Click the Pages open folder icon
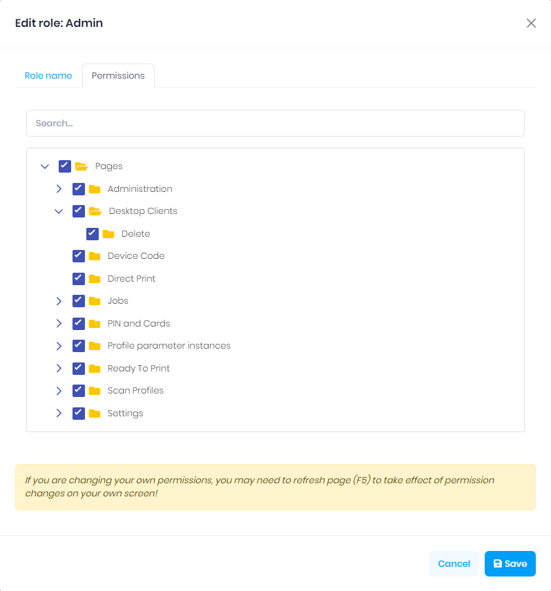 pos(81,166)
